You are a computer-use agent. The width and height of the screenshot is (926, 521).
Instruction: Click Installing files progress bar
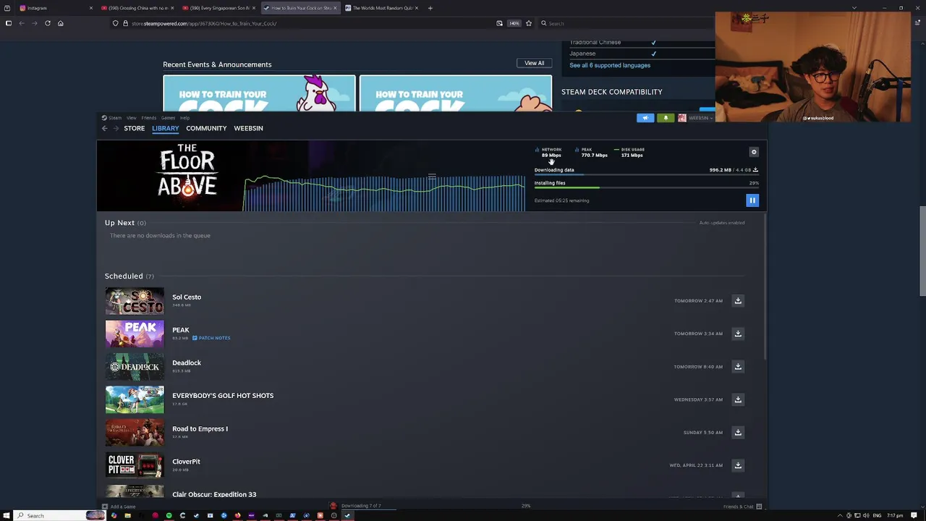[x=646, y=188]
